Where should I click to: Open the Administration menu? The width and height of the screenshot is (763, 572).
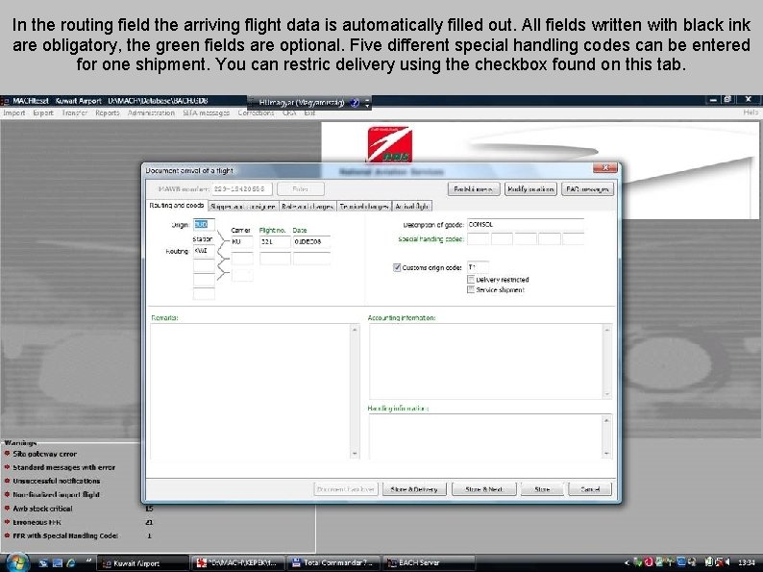[151, 112]
